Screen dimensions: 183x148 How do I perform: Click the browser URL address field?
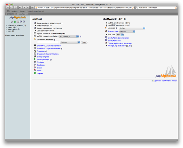(x=84, y=8)
